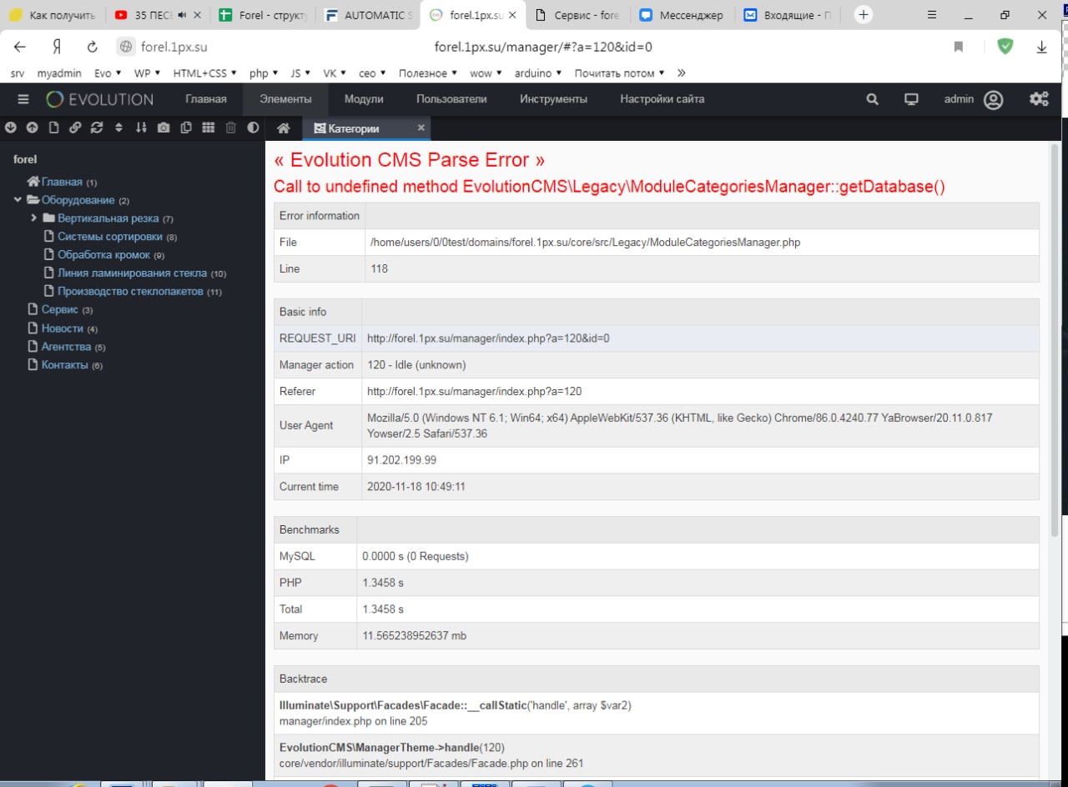Toggle dark theme with half-circle icon
1068x787 pixels.
[x=253, y=128]
